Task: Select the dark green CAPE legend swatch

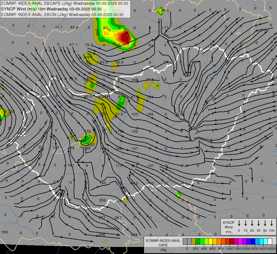Action: 198,241
